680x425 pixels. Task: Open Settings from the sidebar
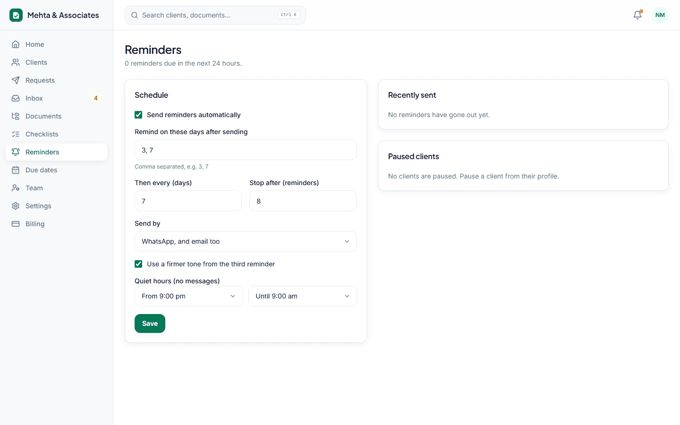(56, 206)
